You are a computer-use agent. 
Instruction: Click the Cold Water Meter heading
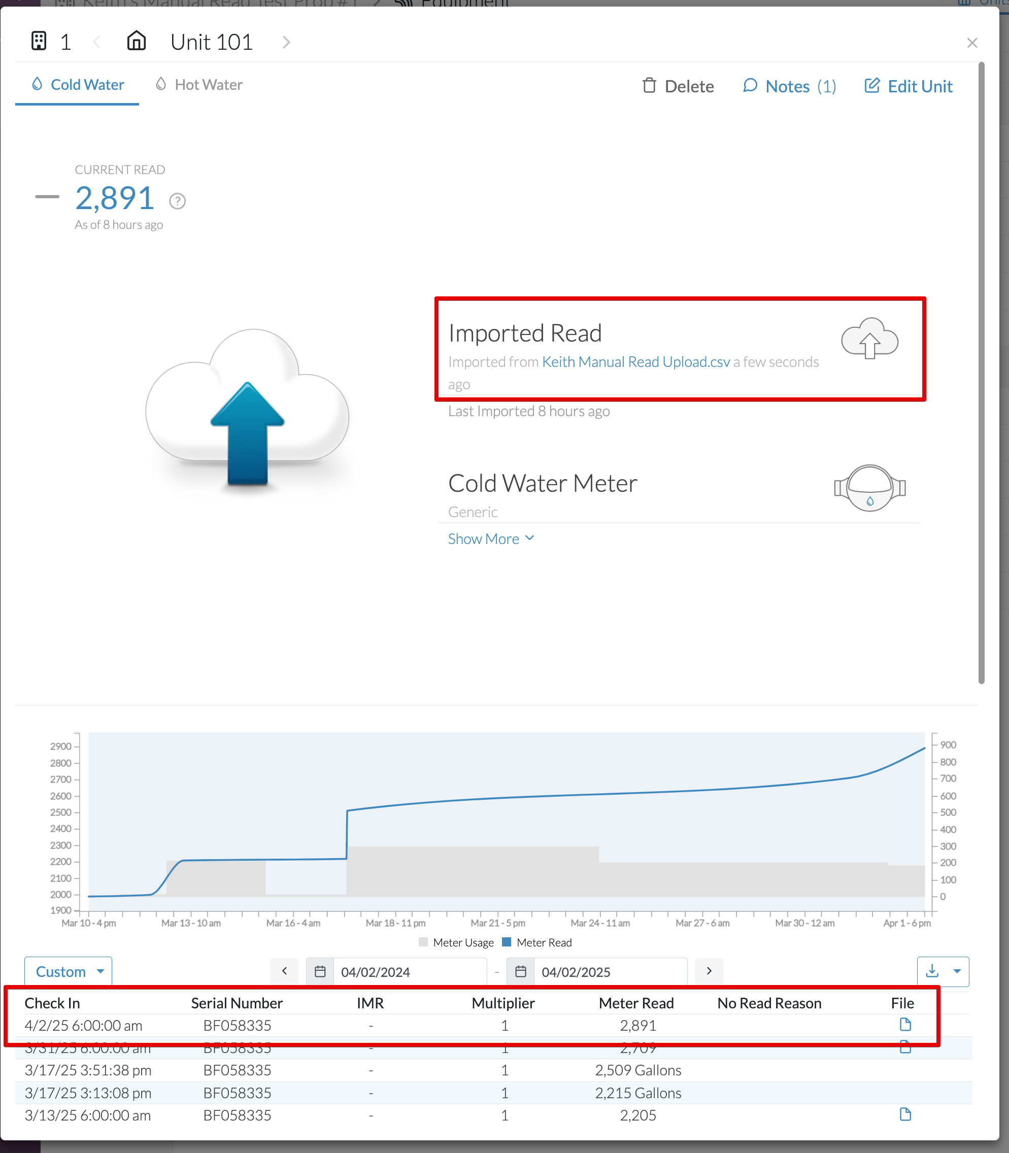coord(543,484)
